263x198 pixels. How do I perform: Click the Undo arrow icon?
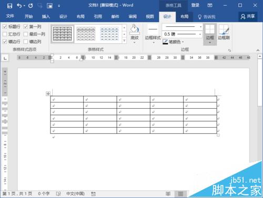point(19,6)
